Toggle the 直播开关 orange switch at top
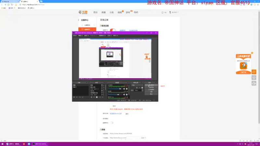The image size is (260, 146). point(112,30)
